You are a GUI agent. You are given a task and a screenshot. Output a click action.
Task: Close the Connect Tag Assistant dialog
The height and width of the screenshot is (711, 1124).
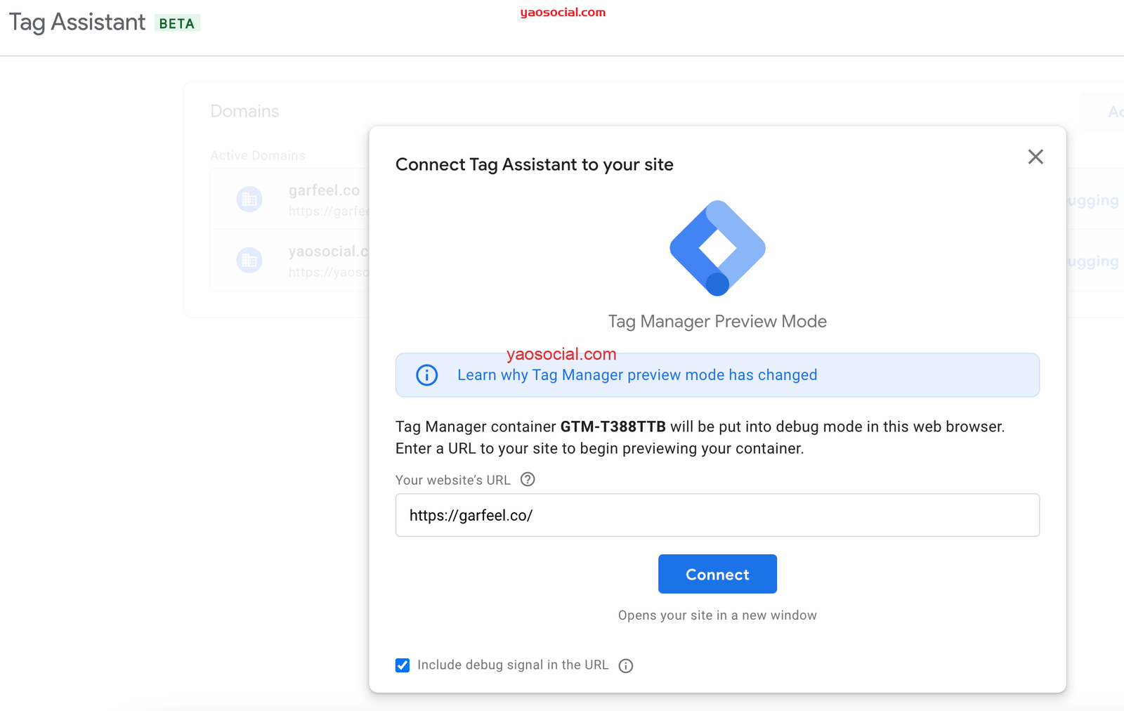pyautogui.click(x=1035, y=157)
